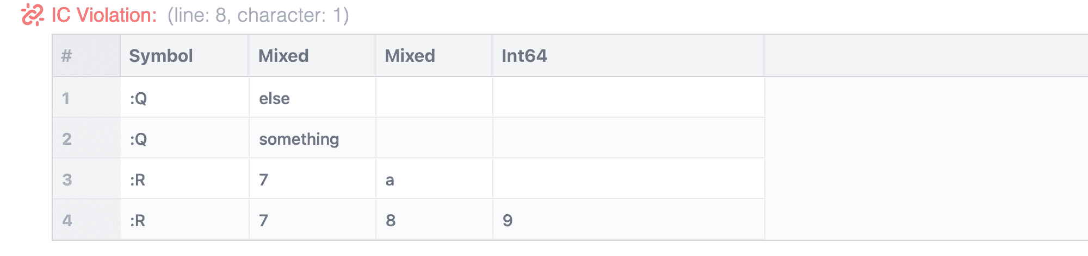Click the broken link IC Violation icon
1088x256 pixels.
click(x=32, y=15)
